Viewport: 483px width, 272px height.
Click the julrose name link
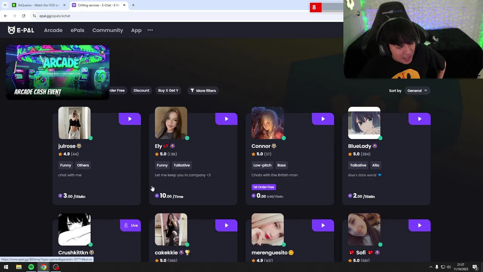[67, 146]
